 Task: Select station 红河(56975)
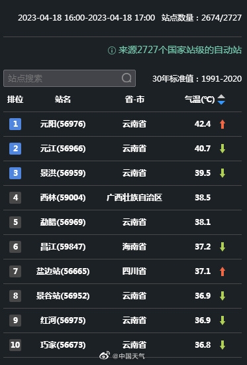(63, 321)
